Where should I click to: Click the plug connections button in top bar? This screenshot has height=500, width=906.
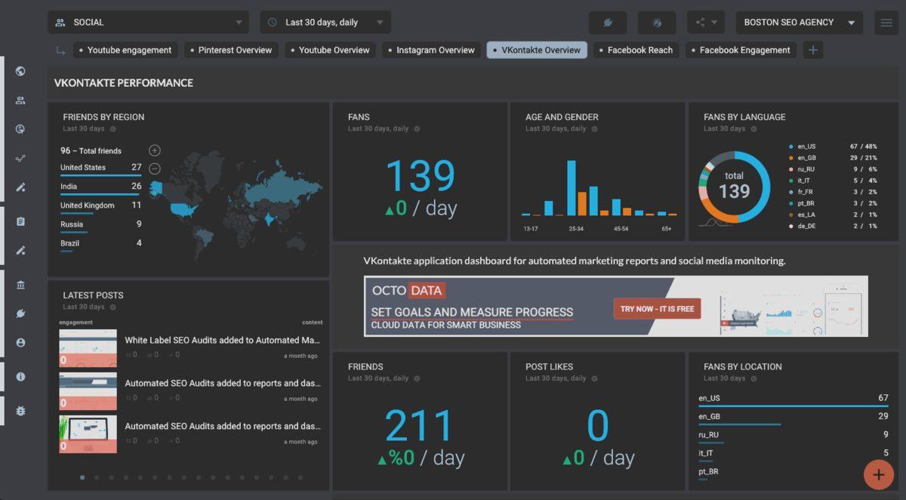(608, 23)
